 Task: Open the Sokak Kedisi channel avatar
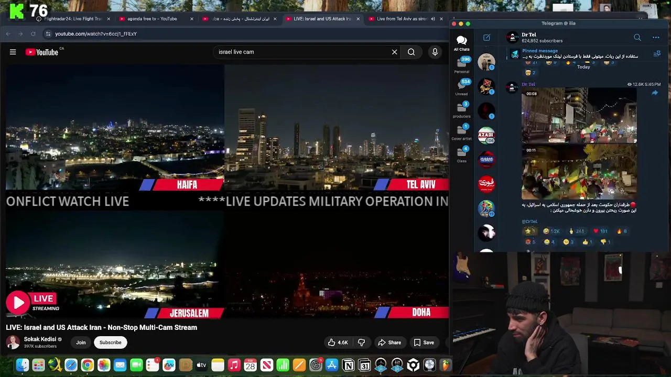tap(13, 342)
